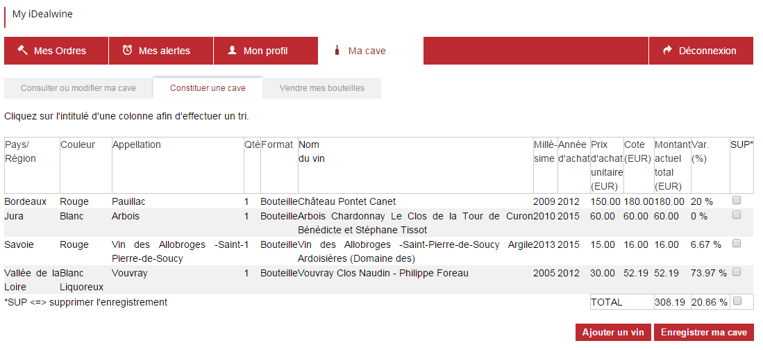Viewport: 763px width, 350px height.
Task: Click the gavel icon in Mes Ordres
Action: click(x=22, y=50)
